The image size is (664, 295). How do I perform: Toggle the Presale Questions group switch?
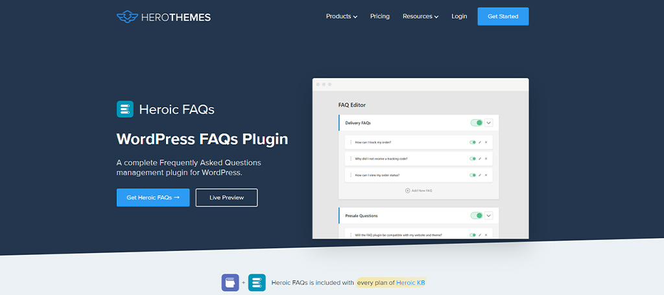477,215
